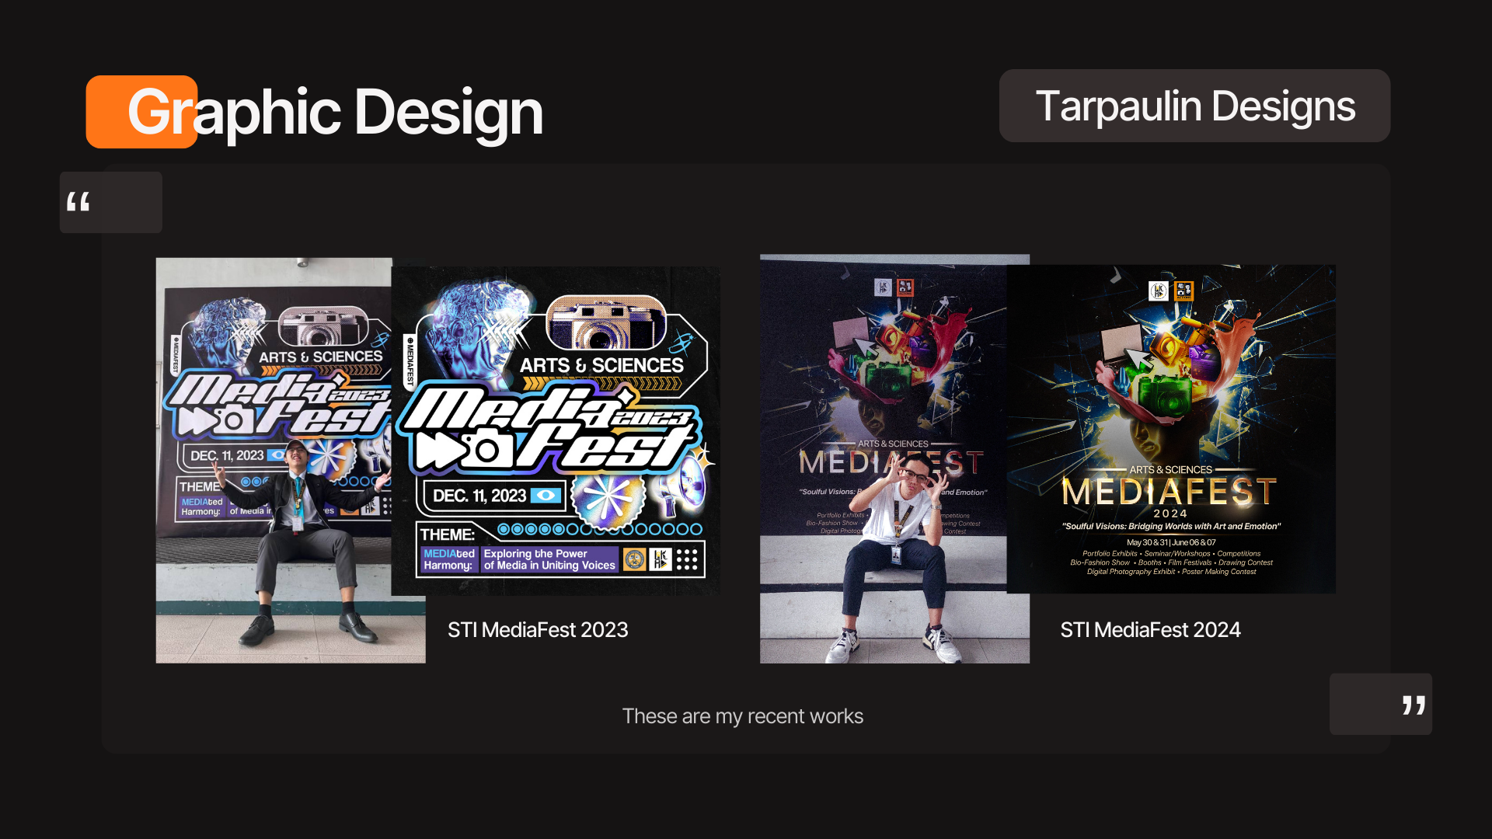Click the nine-dot grid icon on the 2023 poster
Screen dimensions: 1492x839
coord(687,559)
